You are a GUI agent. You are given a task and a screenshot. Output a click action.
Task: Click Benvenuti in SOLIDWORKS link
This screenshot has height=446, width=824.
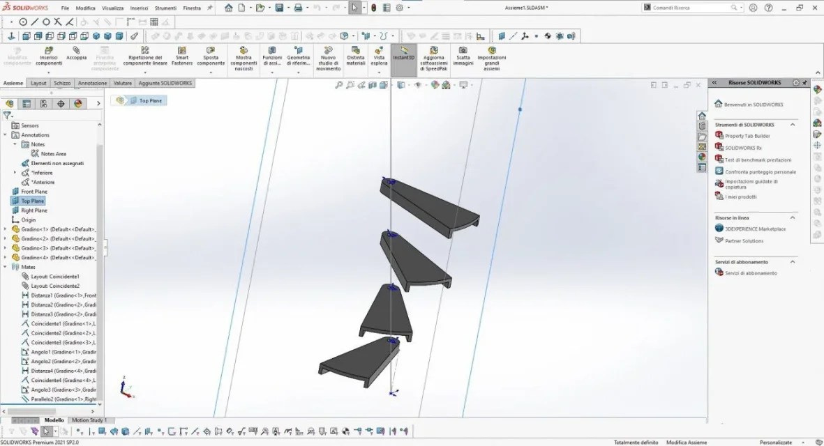point(753,105)
